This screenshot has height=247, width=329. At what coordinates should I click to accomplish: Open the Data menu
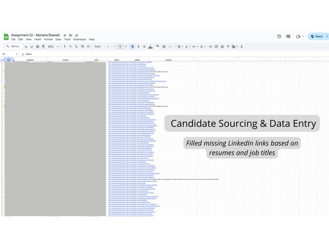(58, 39)
